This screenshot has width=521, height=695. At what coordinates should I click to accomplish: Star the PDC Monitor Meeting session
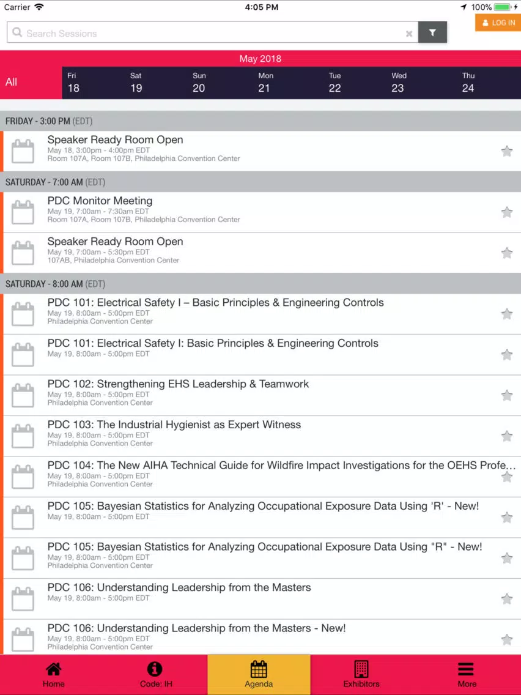tap(507, 212)
